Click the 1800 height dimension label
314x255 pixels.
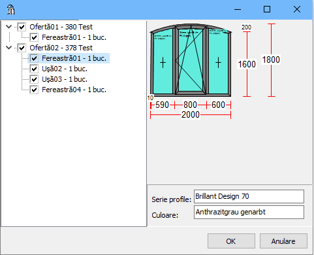pyautogui.click(x=271, y=59)
